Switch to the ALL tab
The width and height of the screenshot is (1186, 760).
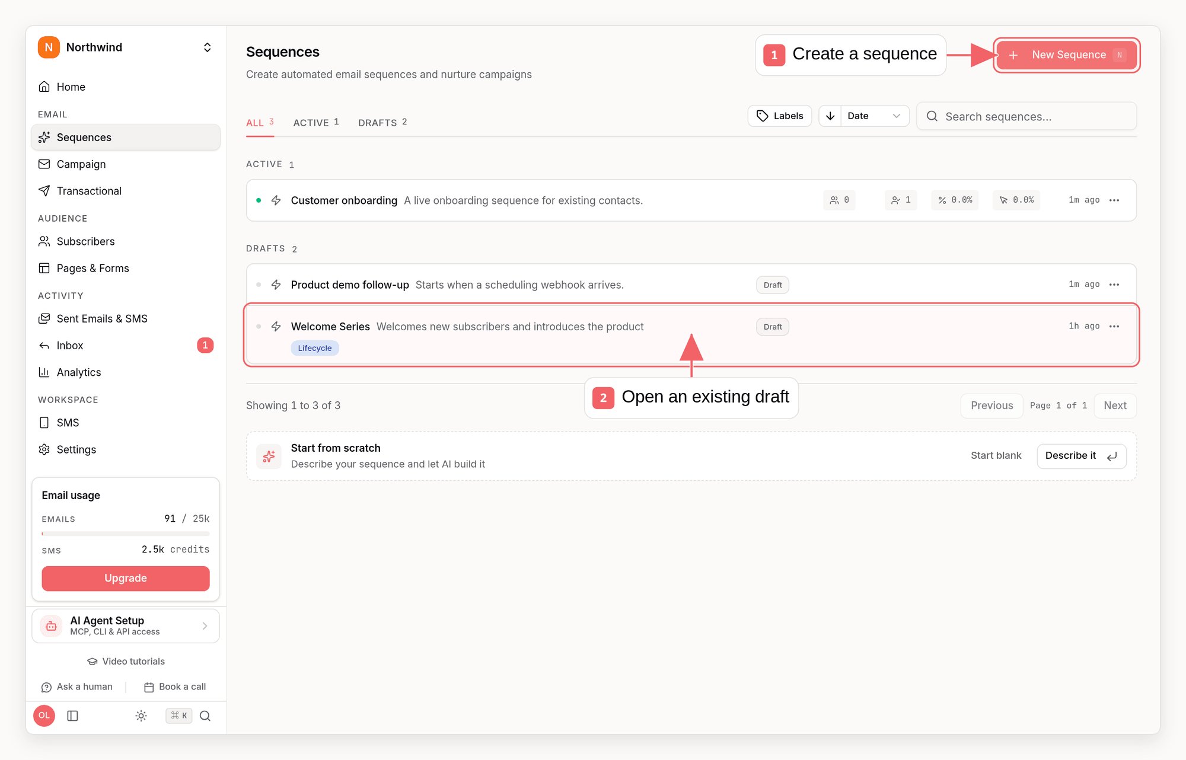coord(260,123)
